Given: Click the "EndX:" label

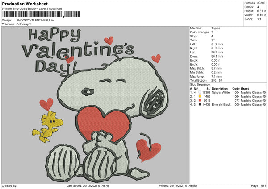Looking at the screenshot, I should point(194,60).
